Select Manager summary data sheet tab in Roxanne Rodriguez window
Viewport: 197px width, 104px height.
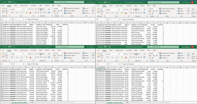(x=19, y=102)
